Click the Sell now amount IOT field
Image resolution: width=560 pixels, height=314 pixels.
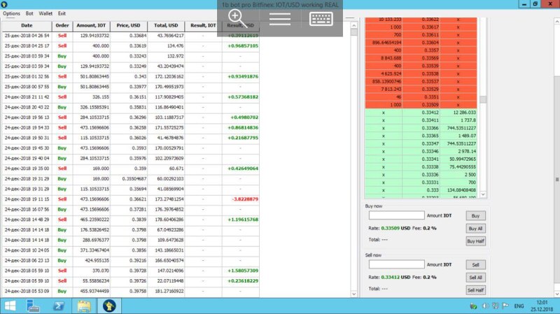(x=396, y=264)
